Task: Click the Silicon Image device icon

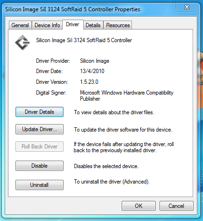Action: click(22, 43)
